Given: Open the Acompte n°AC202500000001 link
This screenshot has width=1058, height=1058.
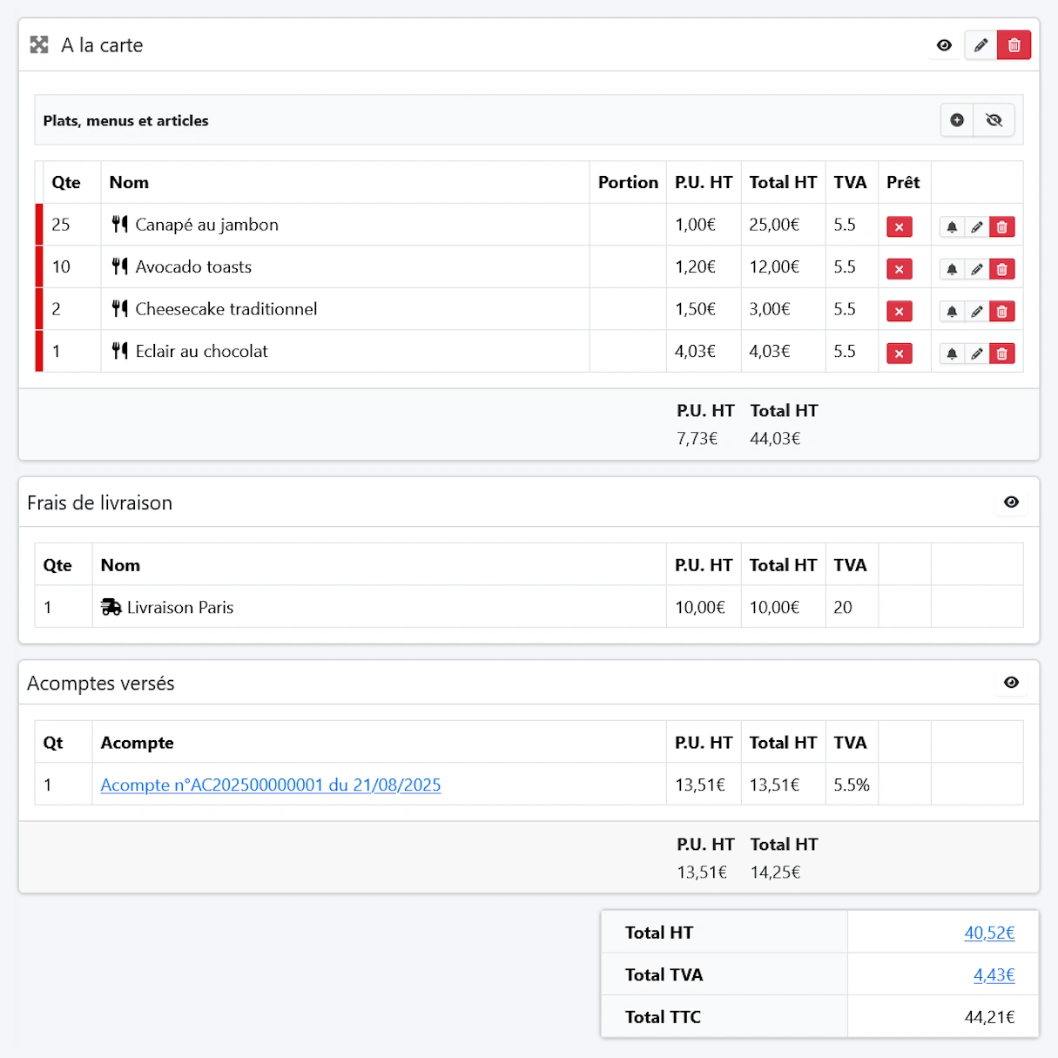Looking at the screenshot, I should [271, 785].
